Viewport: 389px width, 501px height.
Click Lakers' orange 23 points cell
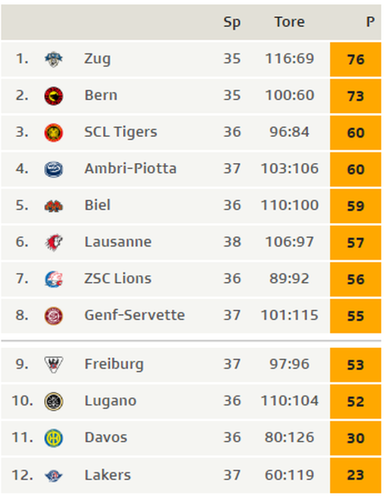(356, 475)
